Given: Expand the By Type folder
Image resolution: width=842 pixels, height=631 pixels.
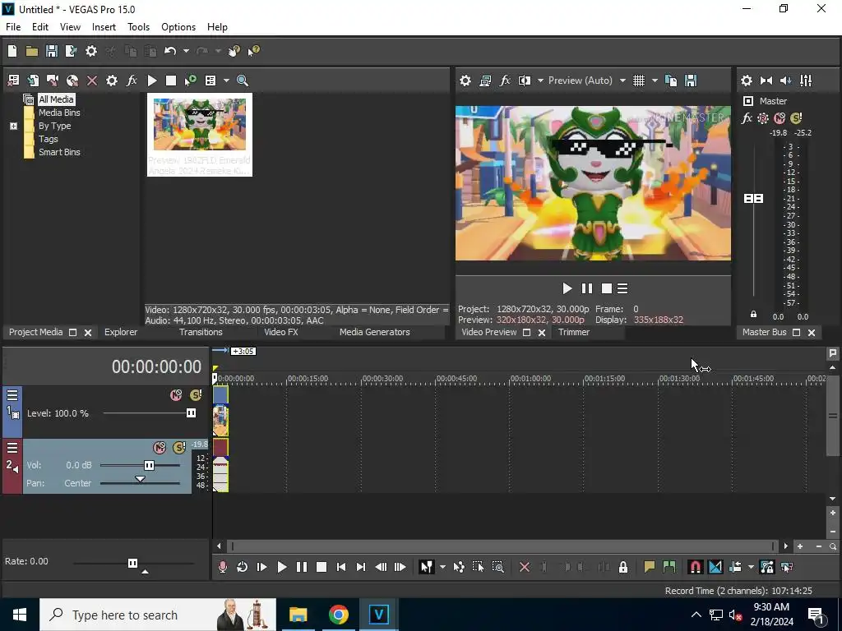Looking at the screenshot, I should point(14,126).
